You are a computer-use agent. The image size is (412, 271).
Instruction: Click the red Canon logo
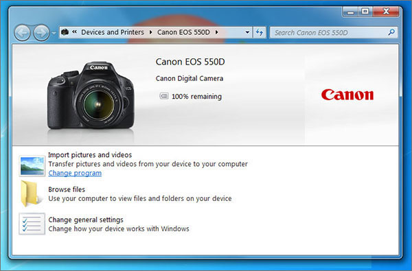pyautogui.click(x=347, y=95)
